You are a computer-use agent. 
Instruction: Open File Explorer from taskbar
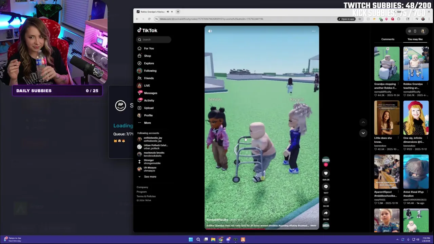tap(213, 240)
